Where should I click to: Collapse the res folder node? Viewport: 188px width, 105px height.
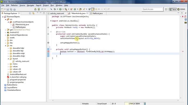pyautogui.click(x=6, y=45)
